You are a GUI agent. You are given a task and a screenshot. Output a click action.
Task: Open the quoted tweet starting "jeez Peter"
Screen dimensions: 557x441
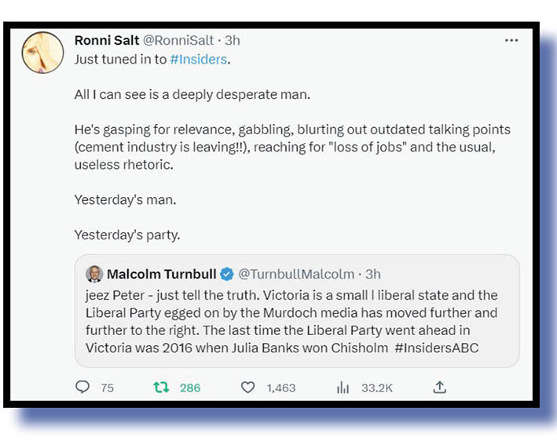point(297,322)
